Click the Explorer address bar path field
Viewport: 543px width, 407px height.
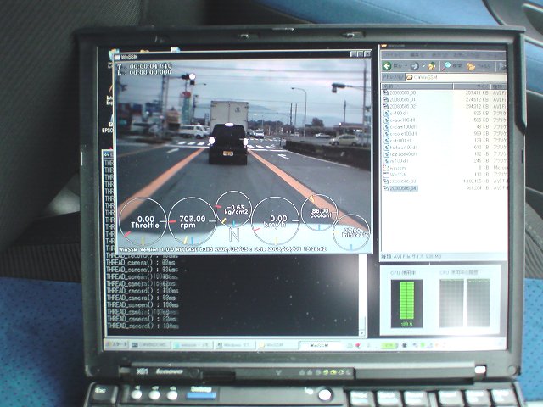(445, 76)
